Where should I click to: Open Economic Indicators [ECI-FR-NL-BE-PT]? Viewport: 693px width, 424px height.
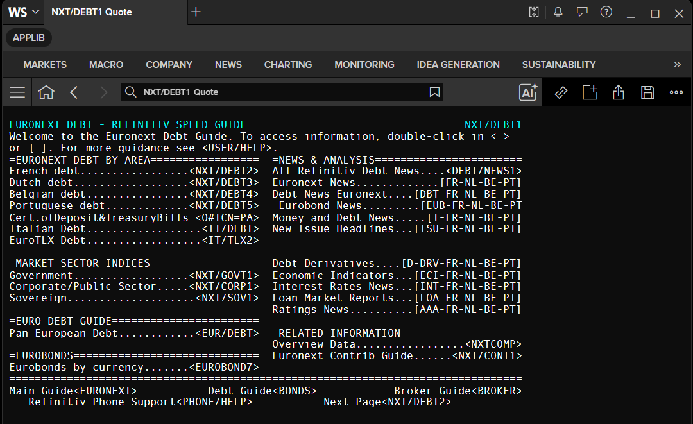pyautogui.click(x=468, y=275)
